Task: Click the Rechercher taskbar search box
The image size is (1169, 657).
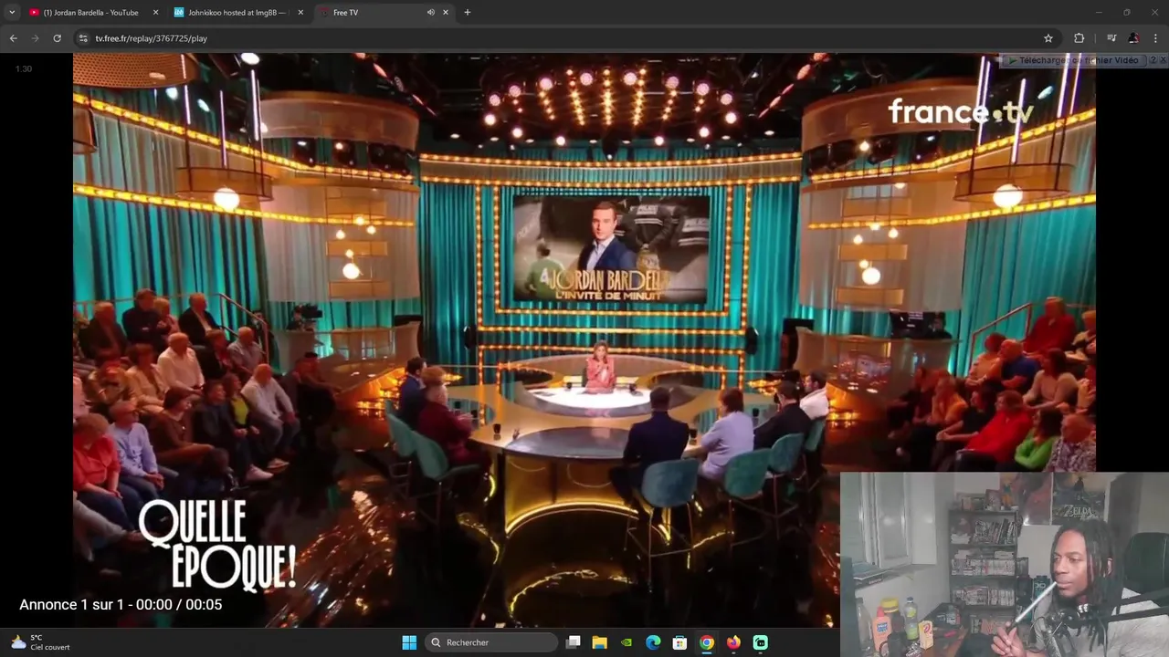Action: (x=491, y=642)
